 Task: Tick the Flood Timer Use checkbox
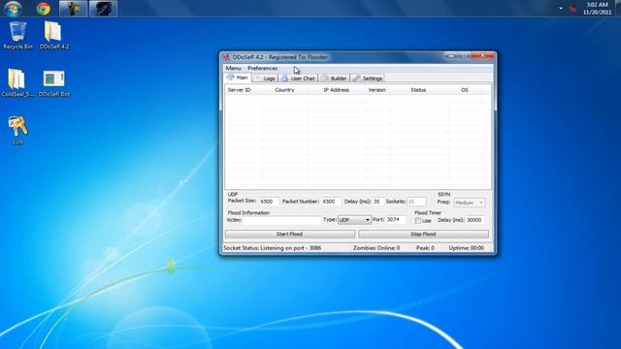click(x=418, y=221)
